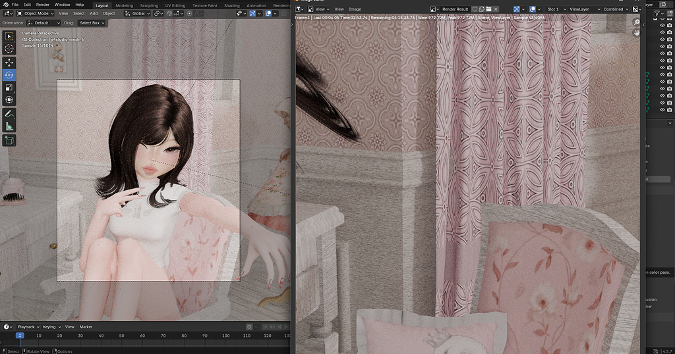Open the File menu
Screen dimensions: 675x354
pyautogui.click(x=15, y=5)
